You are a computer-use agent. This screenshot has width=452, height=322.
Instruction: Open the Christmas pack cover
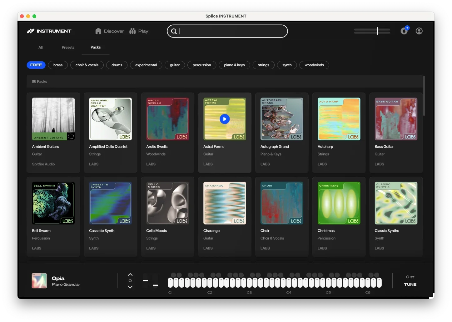point(339,203)
